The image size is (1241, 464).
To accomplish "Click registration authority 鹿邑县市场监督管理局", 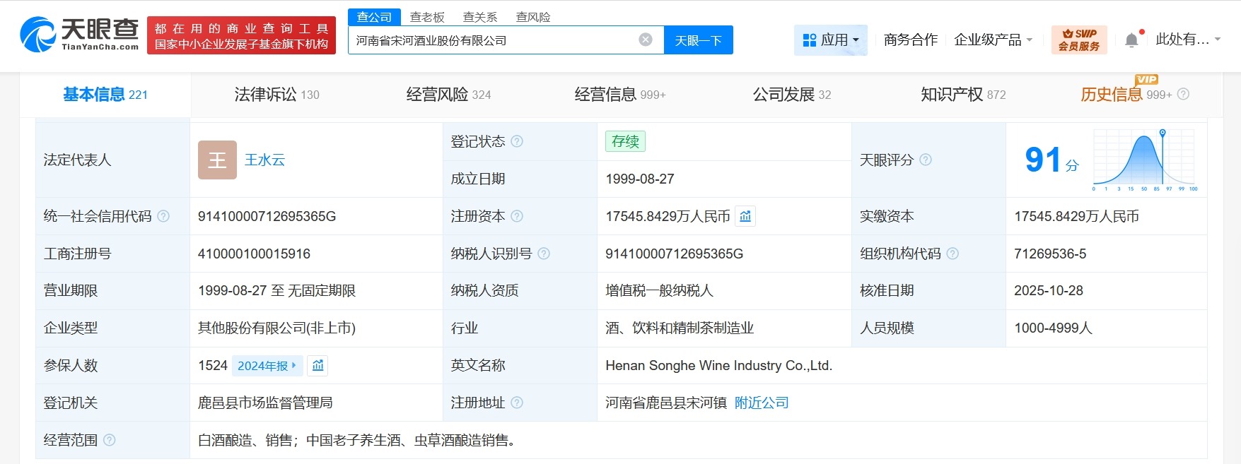I will pyautogui.click(x=265, y=403).
